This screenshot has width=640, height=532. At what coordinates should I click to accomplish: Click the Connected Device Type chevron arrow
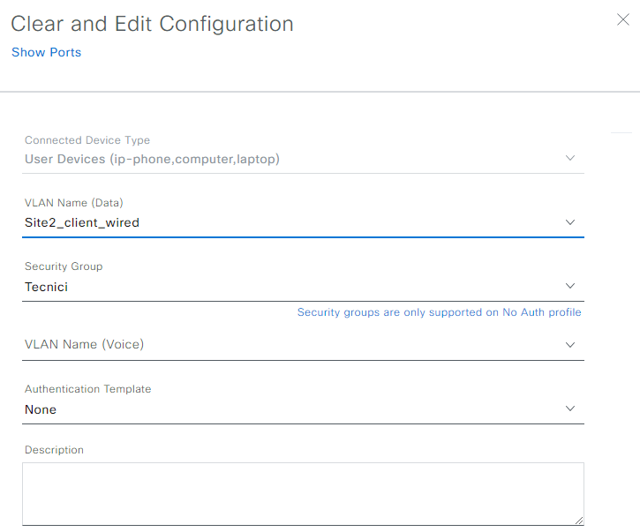click(570, 158)
